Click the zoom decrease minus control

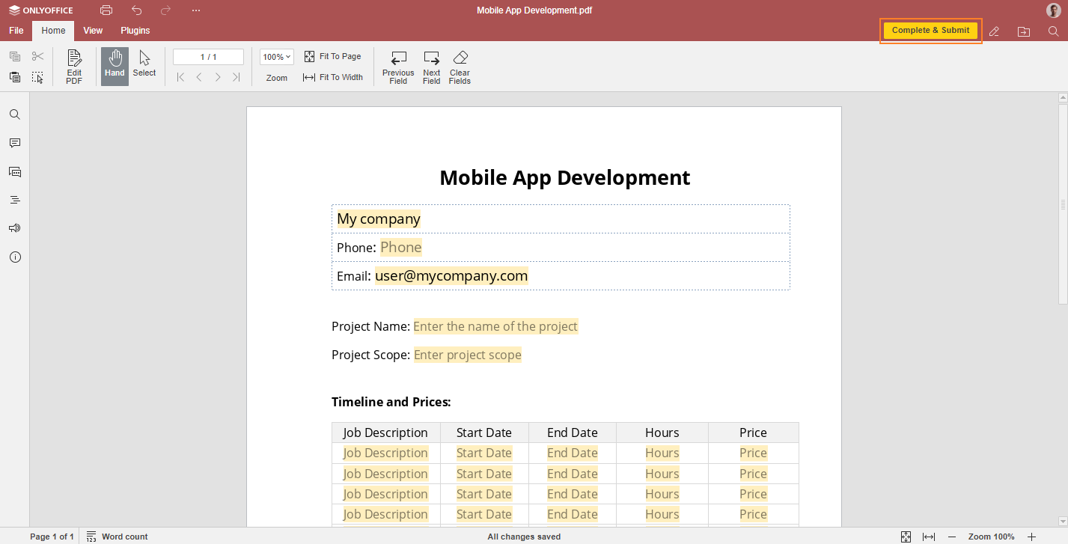click(x=951, y=537)
